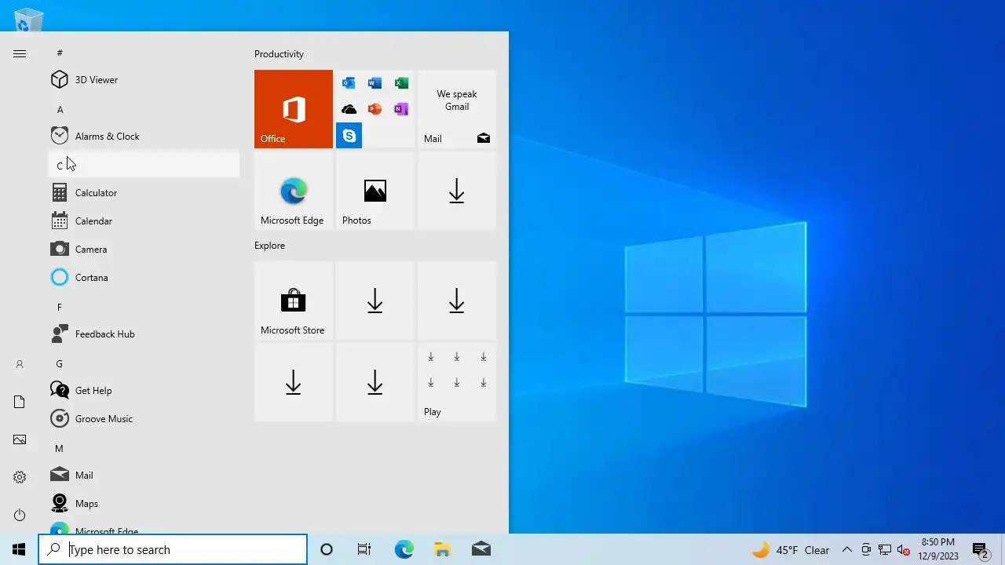Open Task View on the taskbar
The height and width of the screenshot is (565, 1005).
pyautogui.click(x=364, y=549)
